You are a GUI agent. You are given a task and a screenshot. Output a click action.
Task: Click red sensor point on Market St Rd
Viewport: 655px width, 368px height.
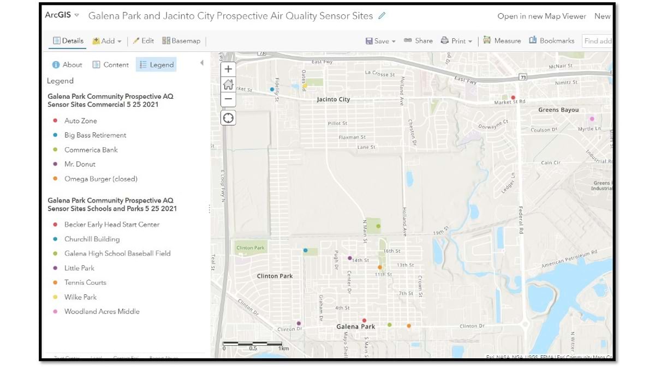click(x=513, y=97)
